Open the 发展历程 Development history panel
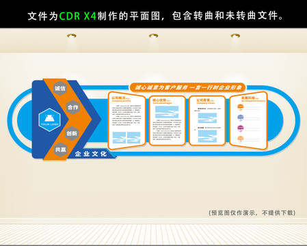 [x=248, y=120]
